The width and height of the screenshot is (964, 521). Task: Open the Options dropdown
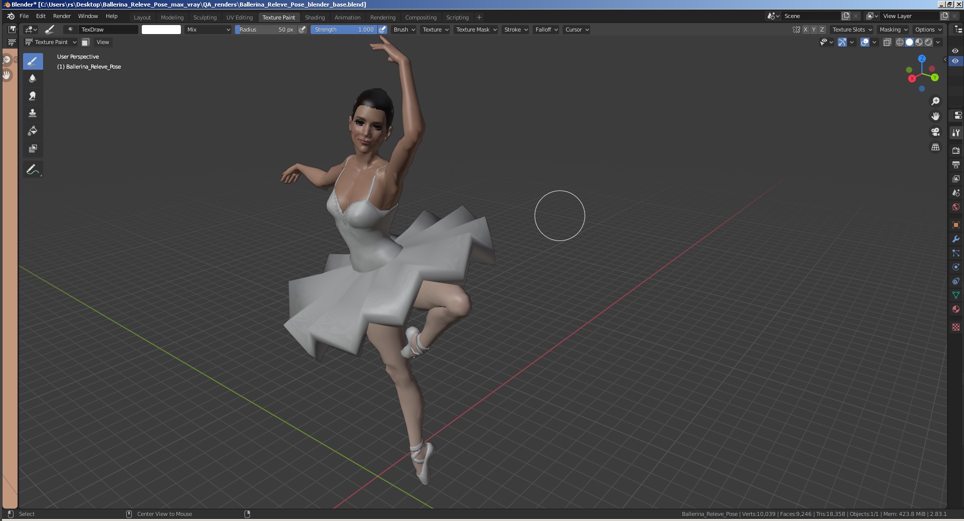[928, 30]
